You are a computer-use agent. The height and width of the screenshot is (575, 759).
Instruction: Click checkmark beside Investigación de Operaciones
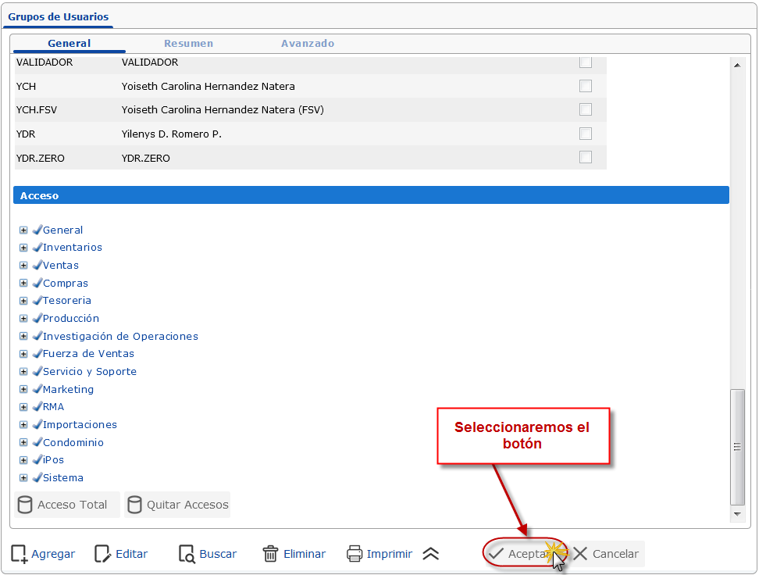37,336
